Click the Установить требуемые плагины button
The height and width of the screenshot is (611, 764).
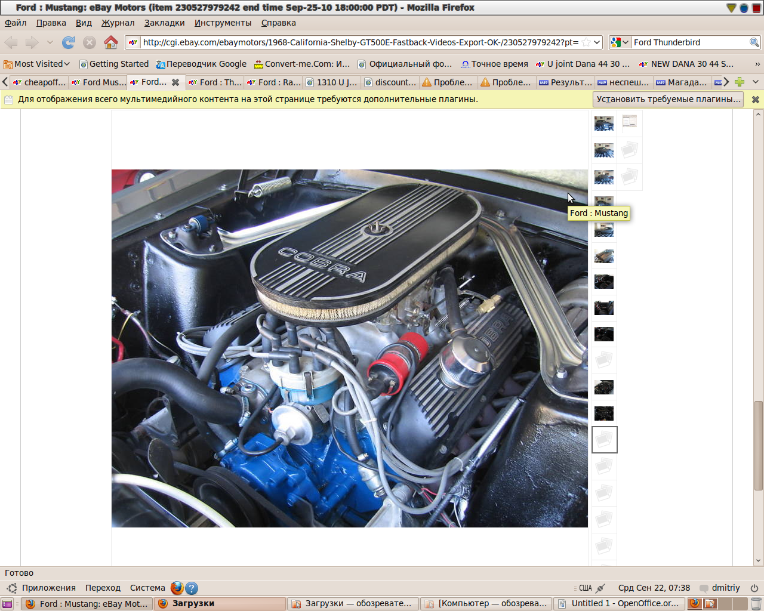[x=668, y=99]
